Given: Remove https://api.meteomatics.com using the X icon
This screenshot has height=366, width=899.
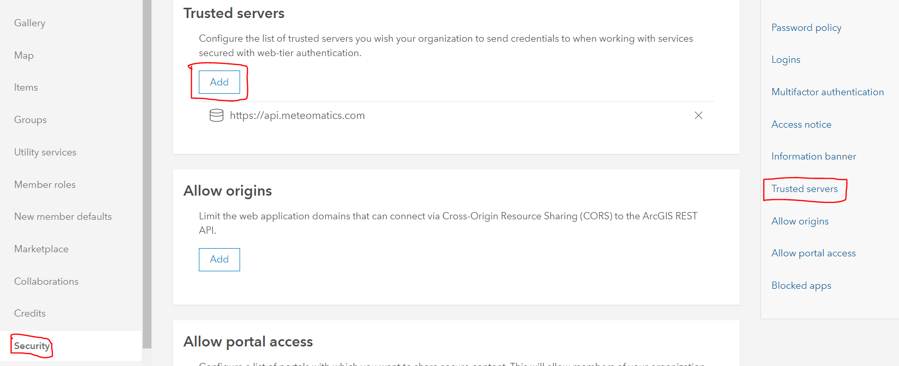Looking at the screenshot, I should click(x=699, y=115).
